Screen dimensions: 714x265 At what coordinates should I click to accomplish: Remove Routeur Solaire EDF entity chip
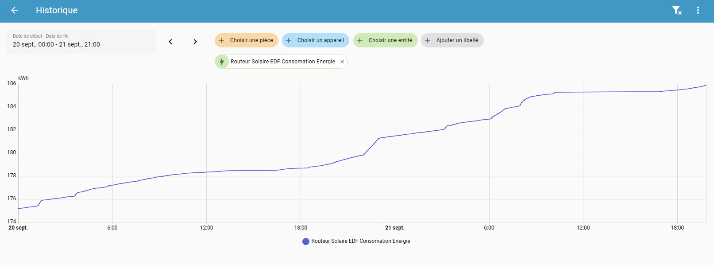coord(342,62)
